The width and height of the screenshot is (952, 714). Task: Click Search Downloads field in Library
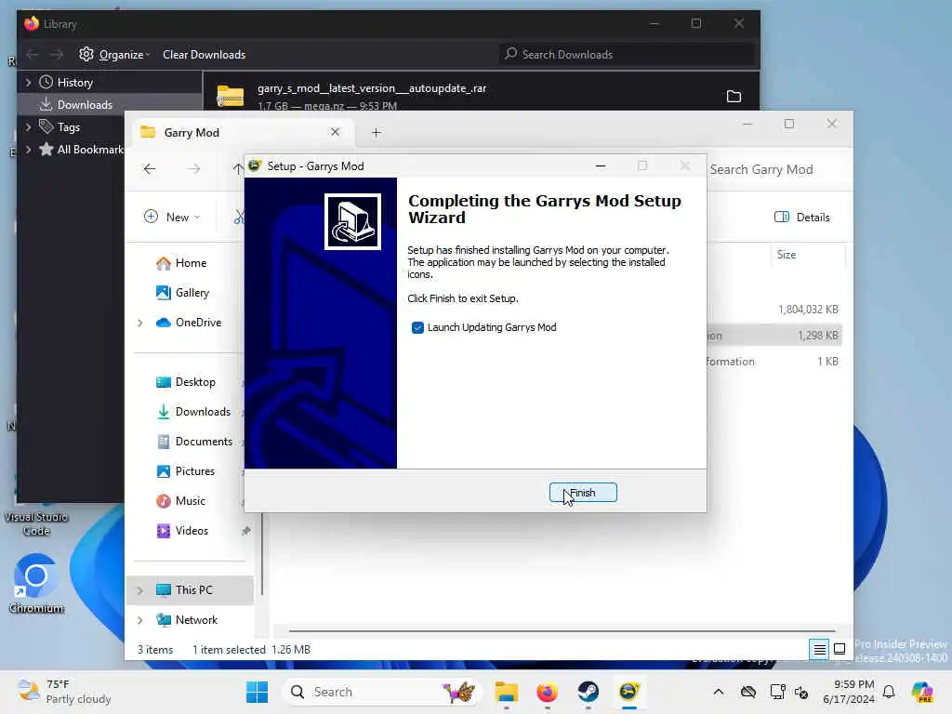click(627, 55)
